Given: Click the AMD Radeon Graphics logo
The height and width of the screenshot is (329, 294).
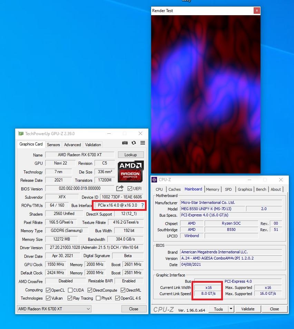Looking at the screenshot, I should pos(131,171).
